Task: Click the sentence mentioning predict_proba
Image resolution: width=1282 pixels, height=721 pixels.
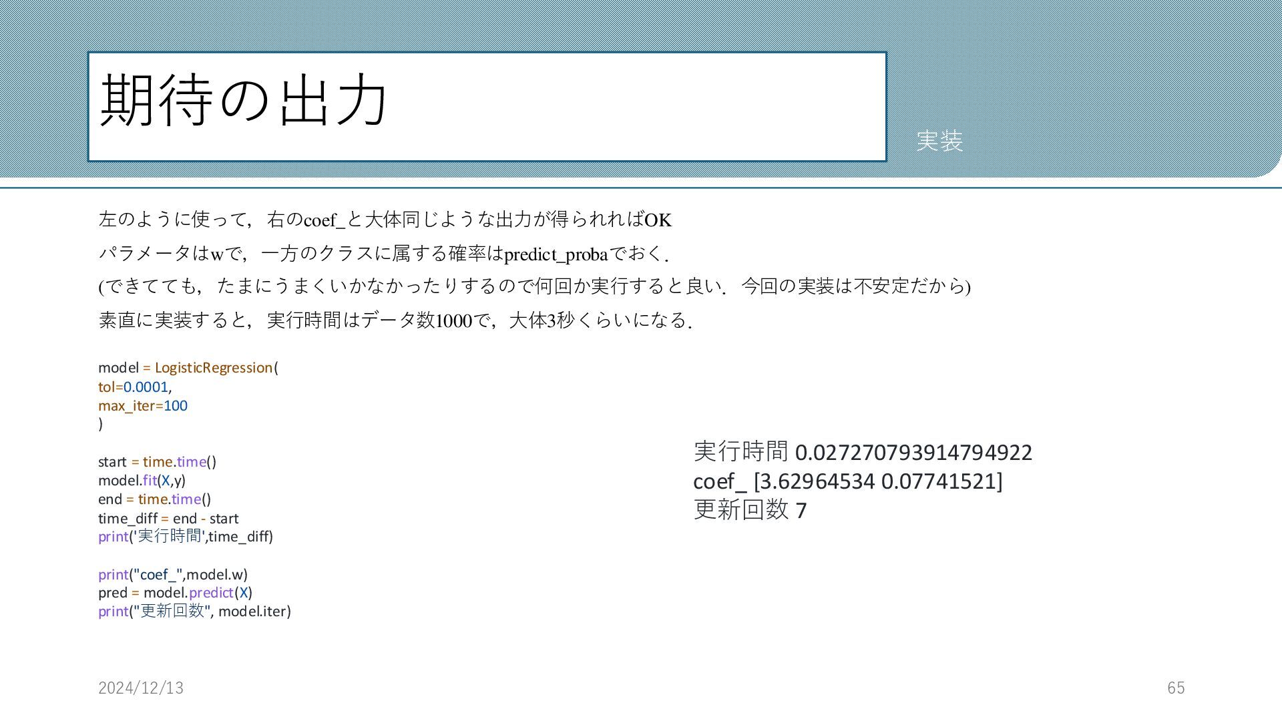Action: 384,253
